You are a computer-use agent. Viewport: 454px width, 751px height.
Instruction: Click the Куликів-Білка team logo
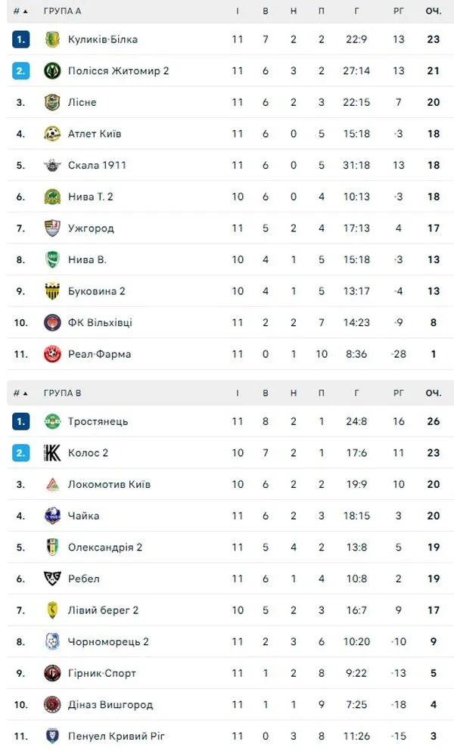51,39
